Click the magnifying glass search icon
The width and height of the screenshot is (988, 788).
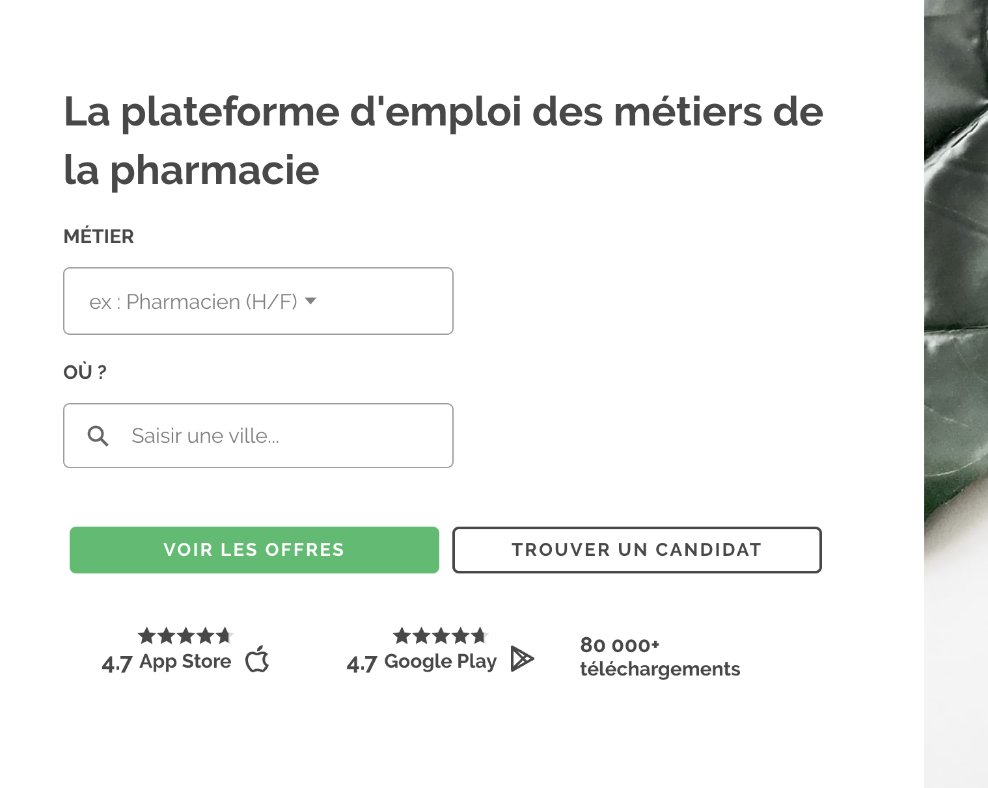click(98, 436)
